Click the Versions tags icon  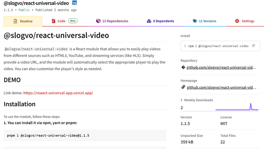pos(195,21)
